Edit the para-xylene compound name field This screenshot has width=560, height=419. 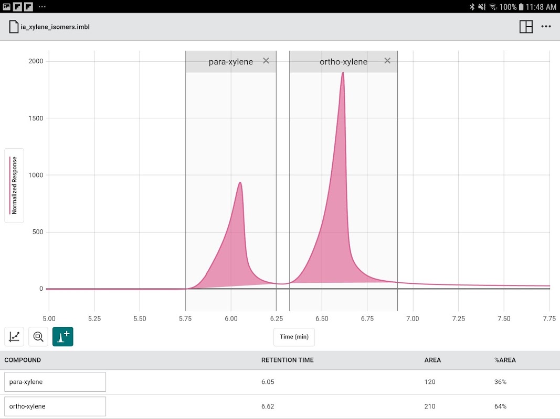coord(55,382)
